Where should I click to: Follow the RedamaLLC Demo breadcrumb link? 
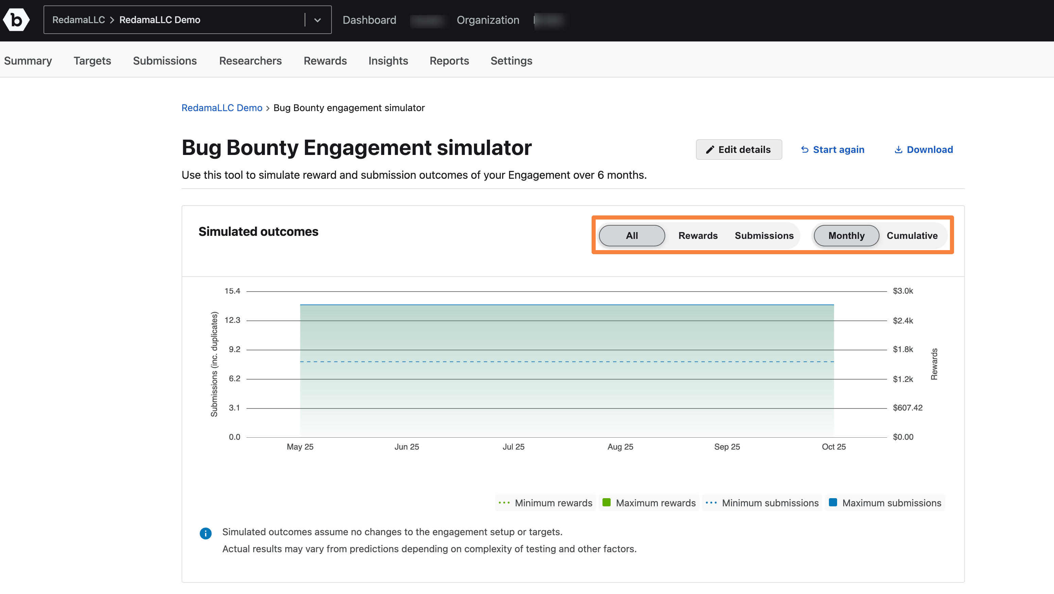(222, 108)
